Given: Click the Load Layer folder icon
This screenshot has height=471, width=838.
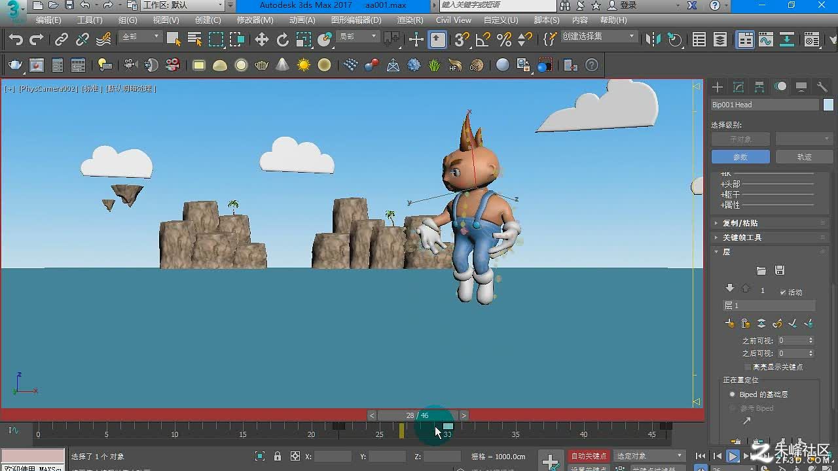Looking at the screenshot, I should click(761, 270).
